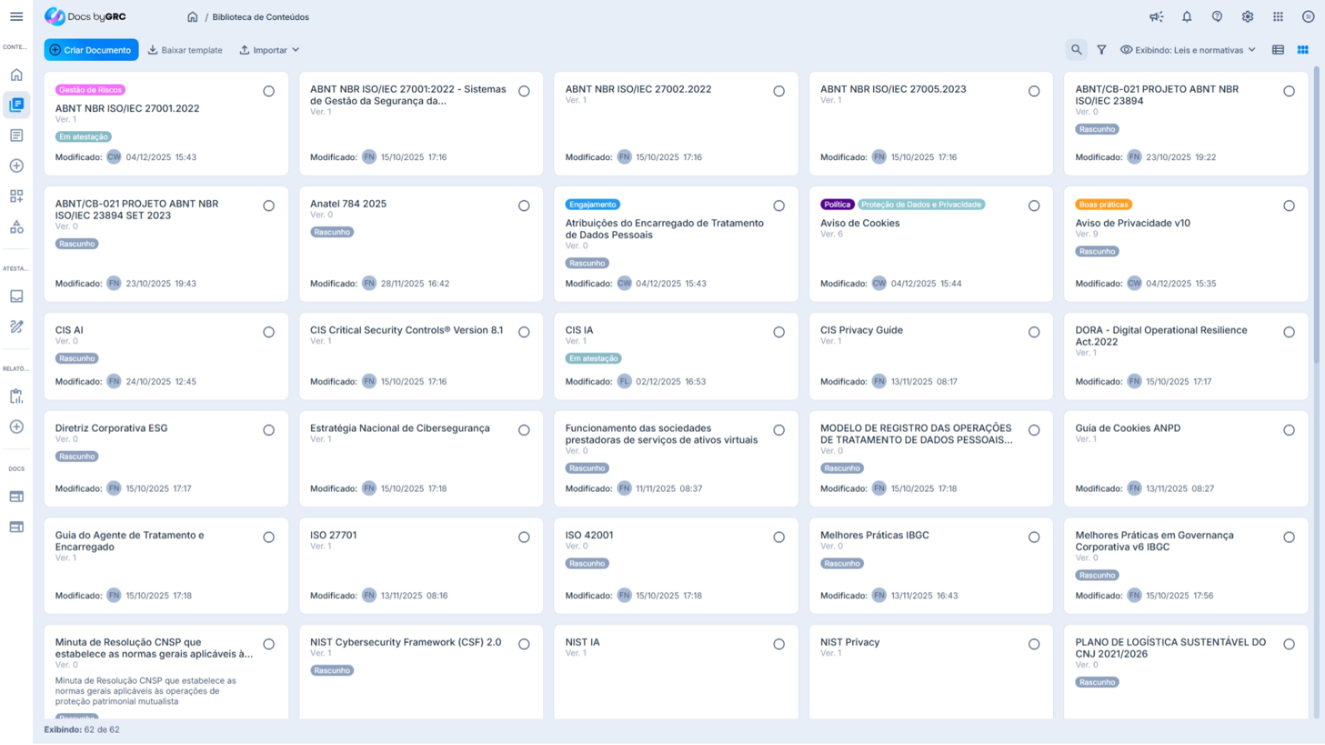Expand the Importar dropdown
1325x745 pixels.
269,50
